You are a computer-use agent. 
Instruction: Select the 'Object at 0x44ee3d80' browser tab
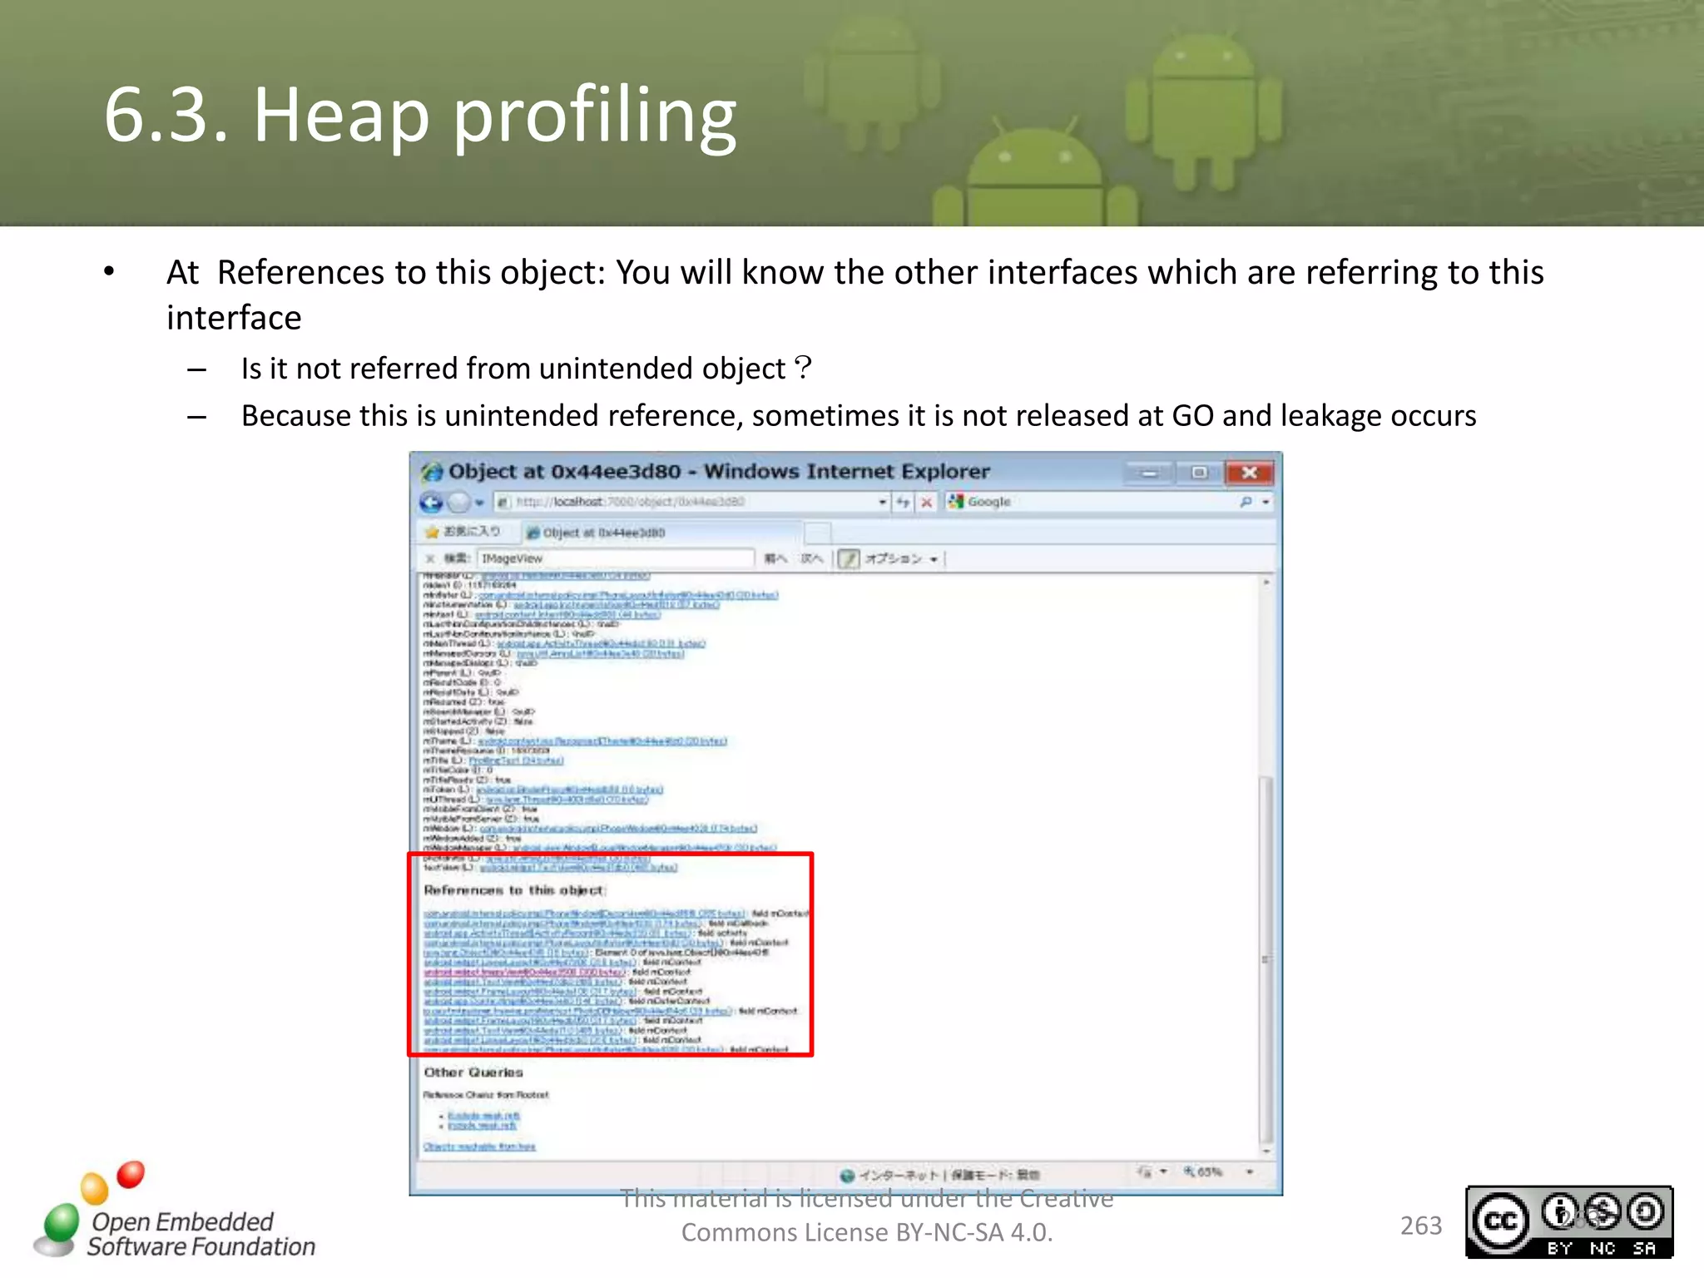(x=661, y=532)
